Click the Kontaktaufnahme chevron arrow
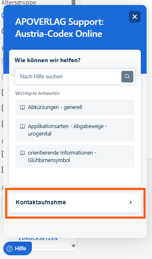The image size is (152, 259). (x=131, y=202)
